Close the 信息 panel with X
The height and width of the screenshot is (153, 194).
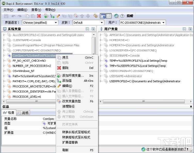[x=191, y=107]
